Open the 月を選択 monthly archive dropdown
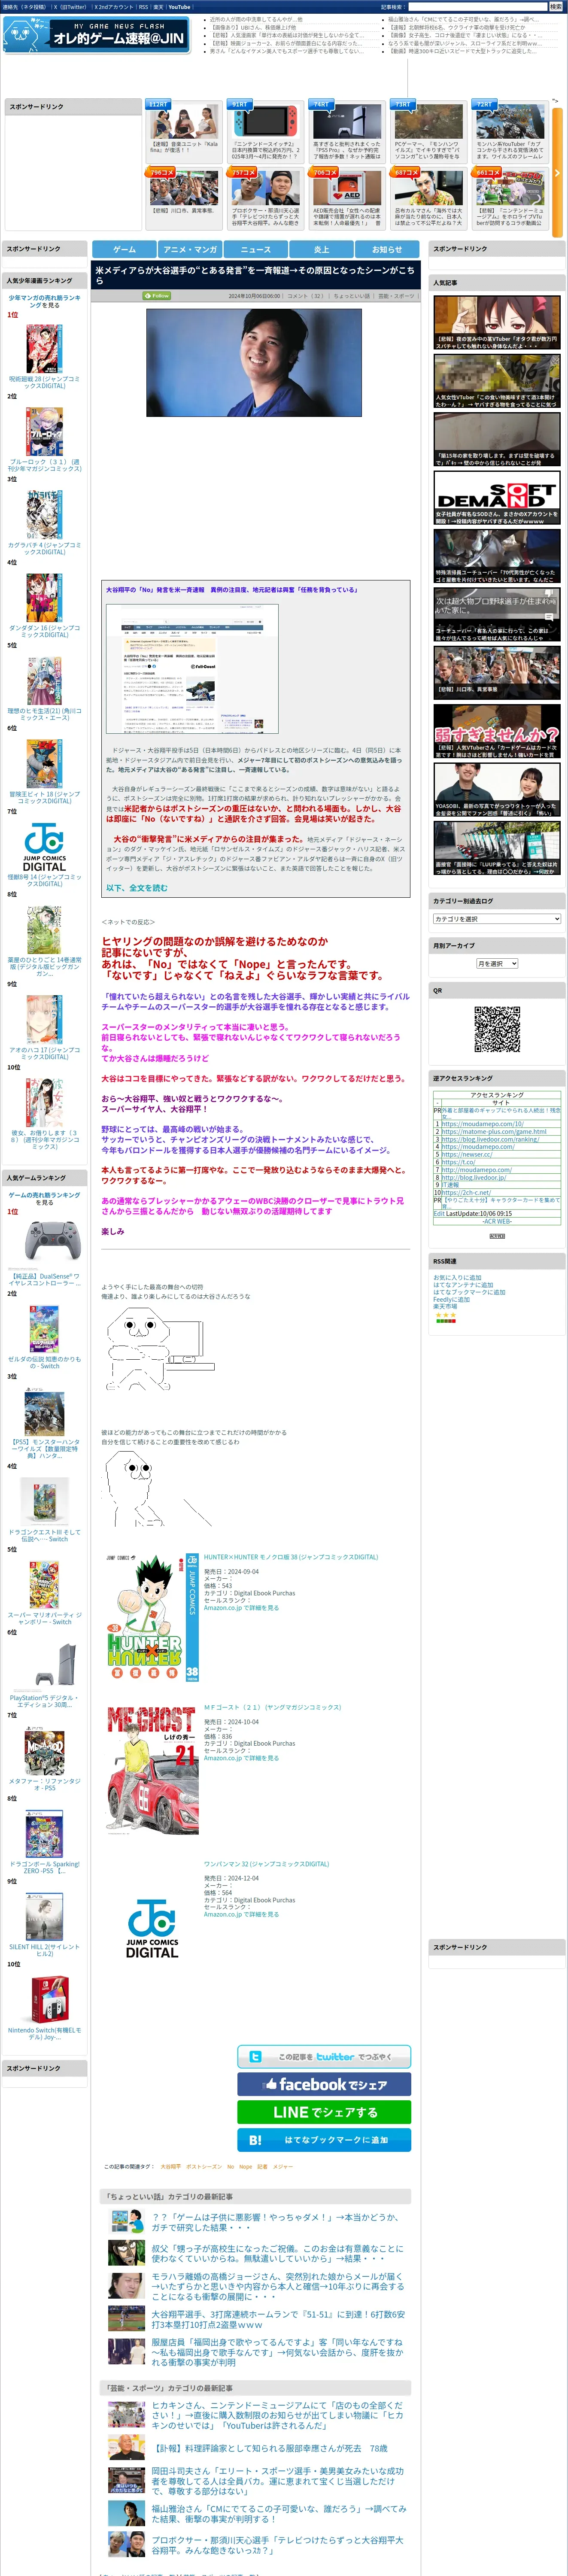568x2576 pixels. click(497, 963)
